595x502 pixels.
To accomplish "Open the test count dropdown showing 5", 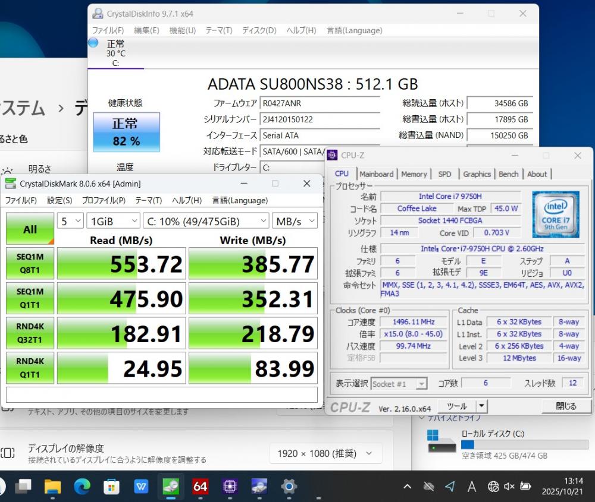I will click(x=70, y=221).
